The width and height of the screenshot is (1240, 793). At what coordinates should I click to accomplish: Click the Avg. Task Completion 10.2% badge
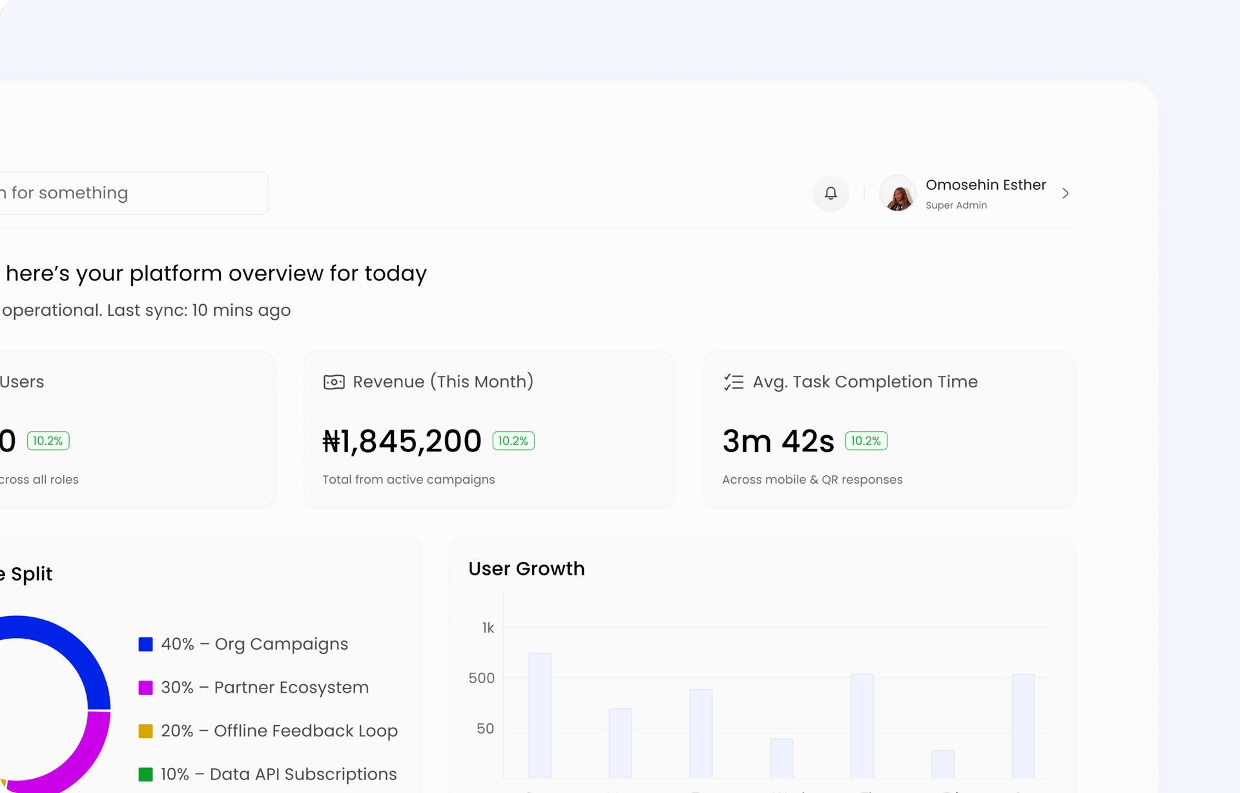866,440
